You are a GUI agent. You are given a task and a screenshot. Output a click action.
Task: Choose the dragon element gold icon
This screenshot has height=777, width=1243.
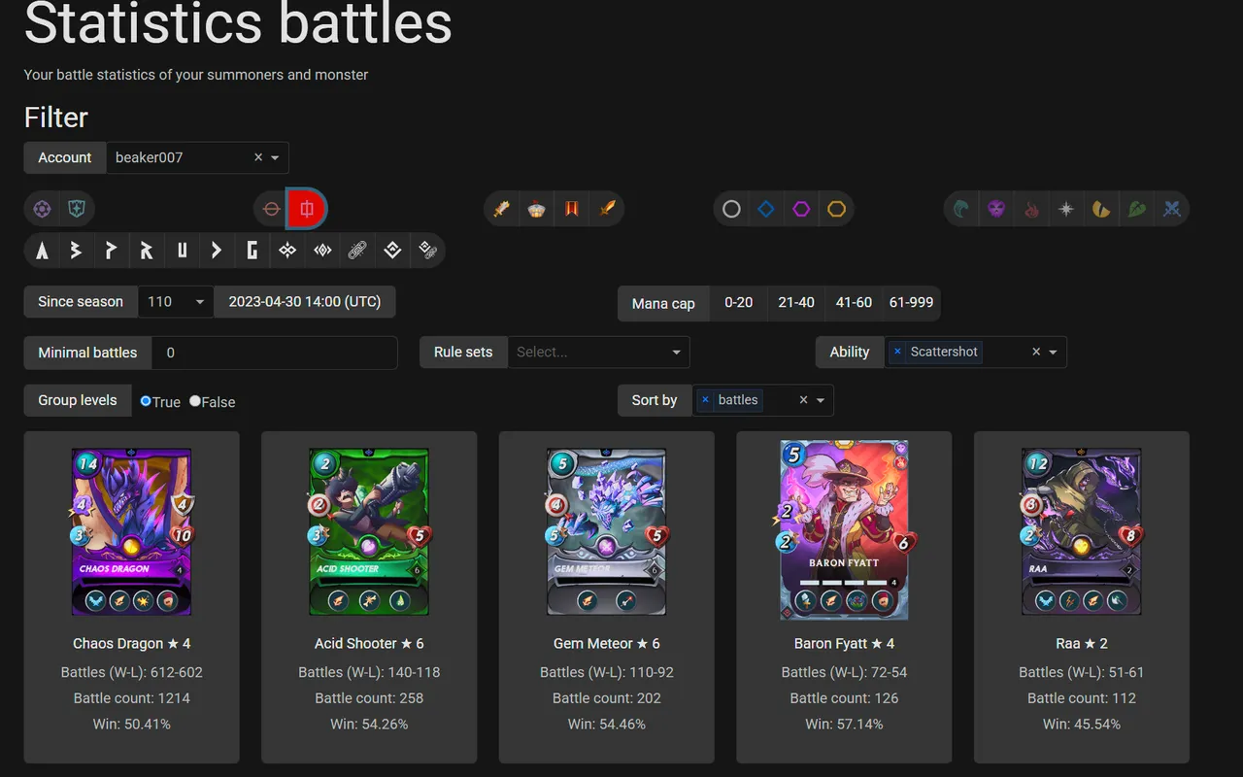tap(1101, 209)
